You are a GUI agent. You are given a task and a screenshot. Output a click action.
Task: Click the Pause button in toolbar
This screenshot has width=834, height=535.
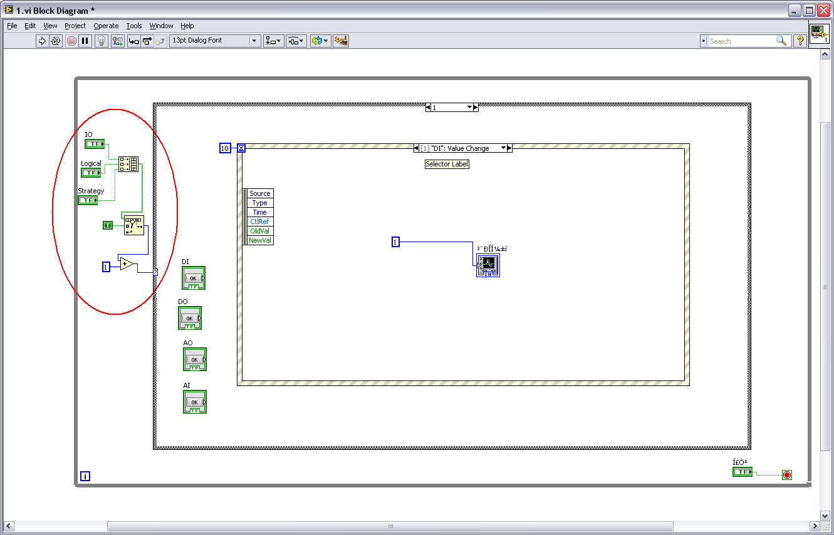86,41
